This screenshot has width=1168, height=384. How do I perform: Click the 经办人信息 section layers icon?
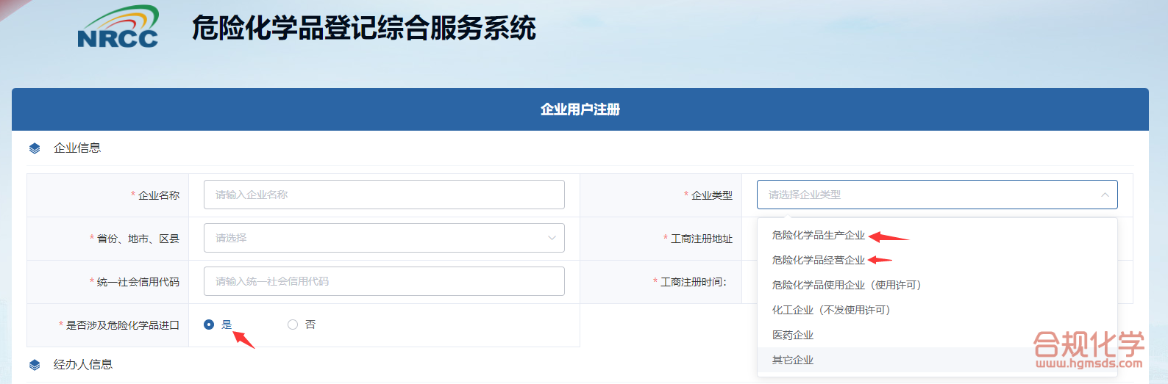pos(35,365)
